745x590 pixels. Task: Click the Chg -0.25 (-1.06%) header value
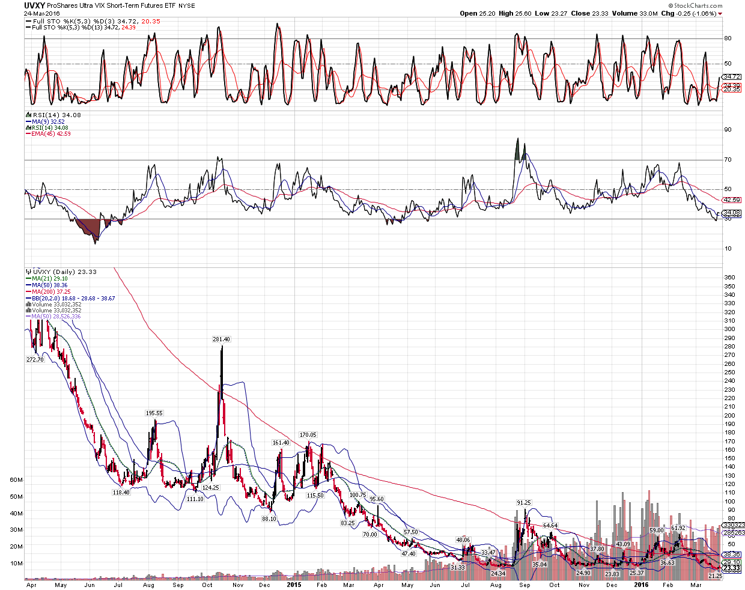(689, 13)
